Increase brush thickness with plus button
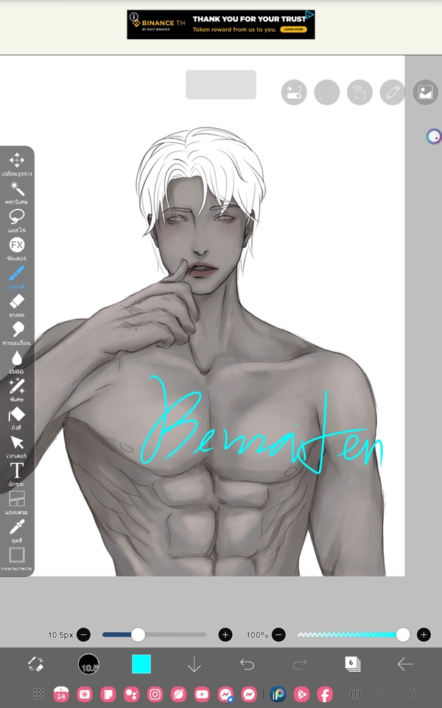The width and height of the screenshot is (442, 708). [225, 634]
